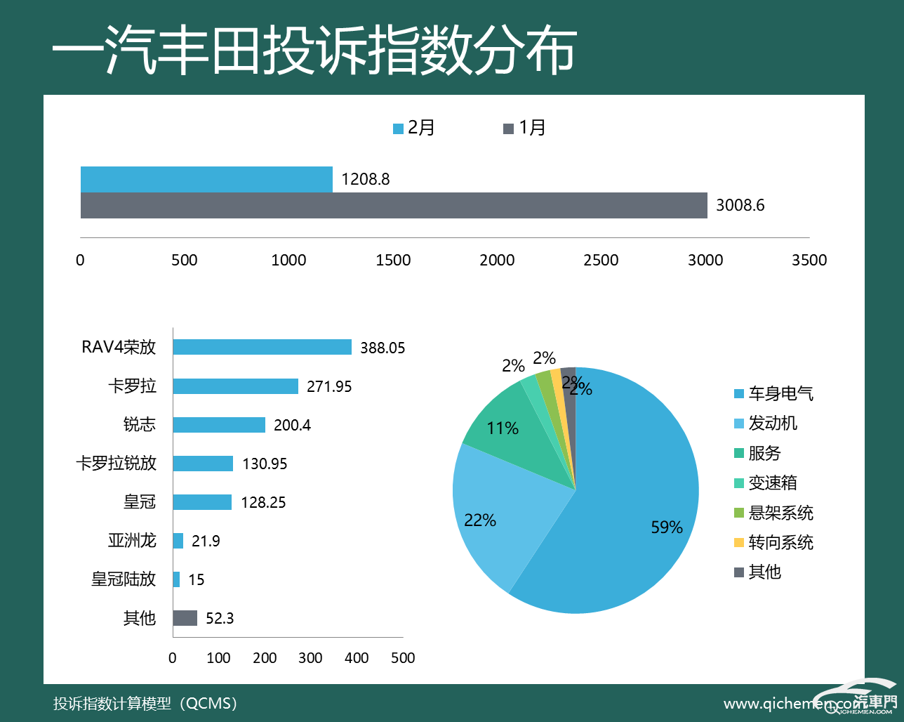Image resolution: width=904 pixels, height=722 pixels.
Task: Click the 发动机 legend color square
Action: click(x=738, y=424)
